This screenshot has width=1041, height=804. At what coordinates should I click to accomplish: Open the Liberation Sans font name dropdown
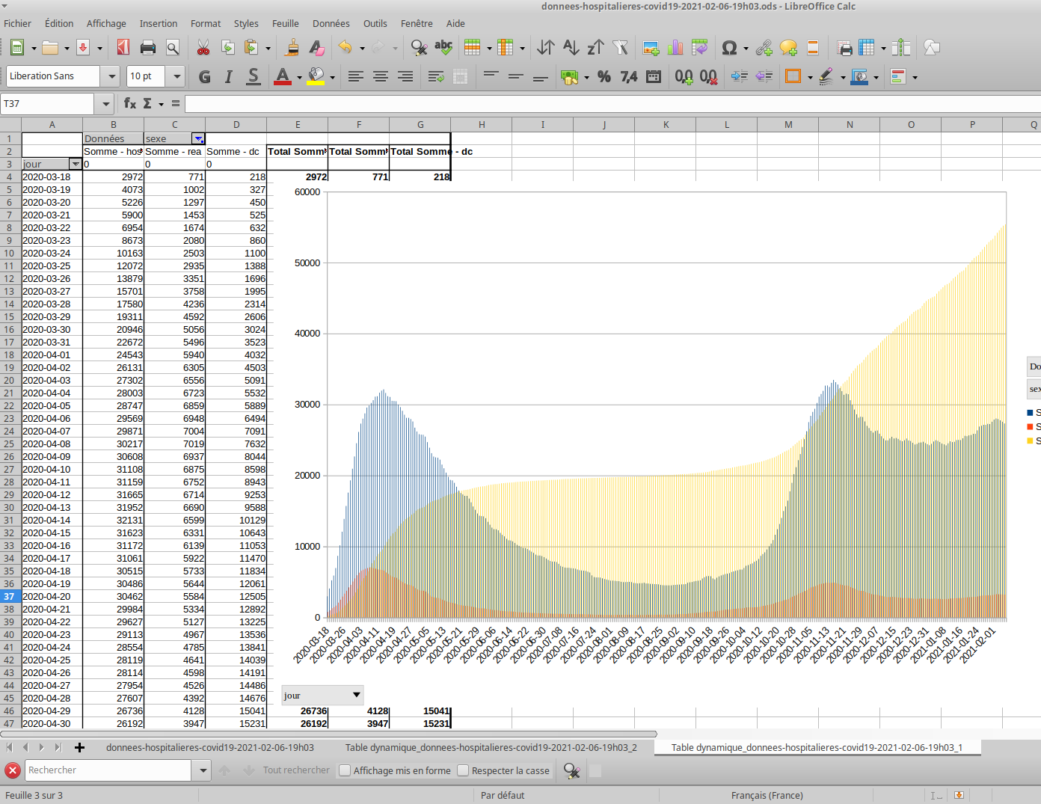pos(111,76)
